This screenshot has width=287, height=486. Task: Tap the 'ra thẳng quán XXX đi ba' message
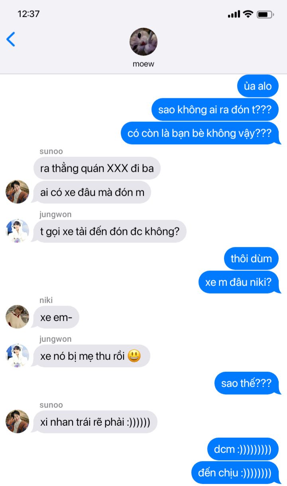pos(97,168)
